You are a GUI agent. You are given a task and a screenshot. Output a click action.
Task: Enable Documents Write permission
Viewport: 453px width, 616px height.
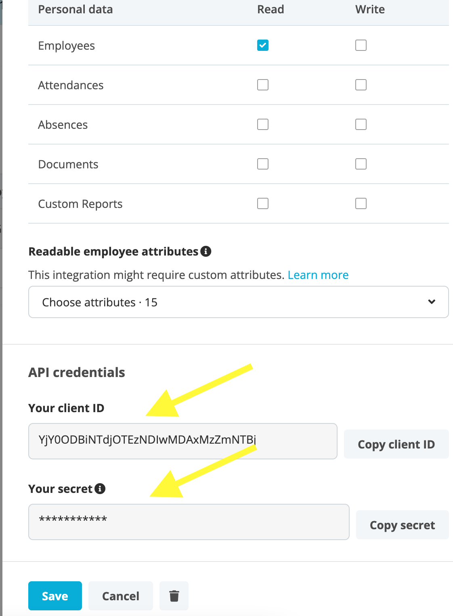pyautogui.click(x=361, y=164)
